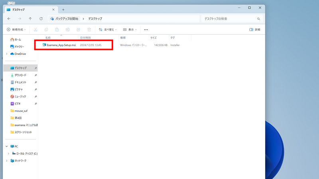Unpin デスクトップ using its pin icon

pyautogui.click(x=35, y=68)
